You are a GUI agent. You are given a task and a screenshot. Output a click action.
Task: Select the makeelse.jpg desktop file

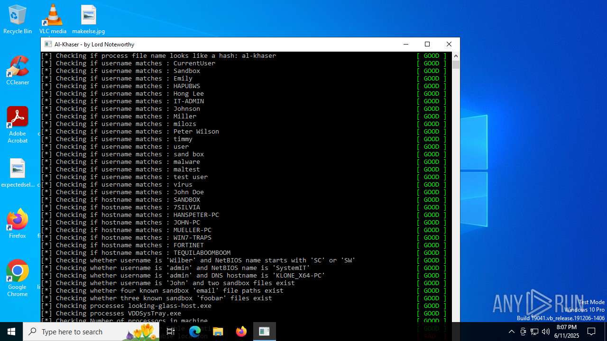click(88, 20)
